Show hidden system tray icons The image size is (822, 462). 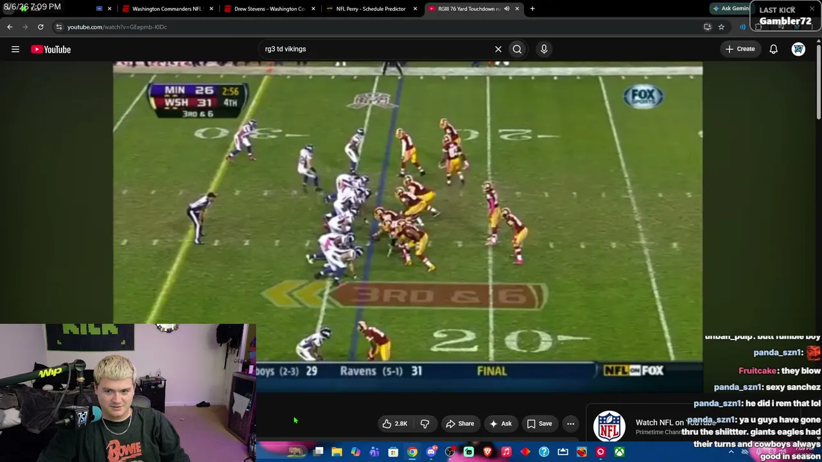(x=731, y=452)
